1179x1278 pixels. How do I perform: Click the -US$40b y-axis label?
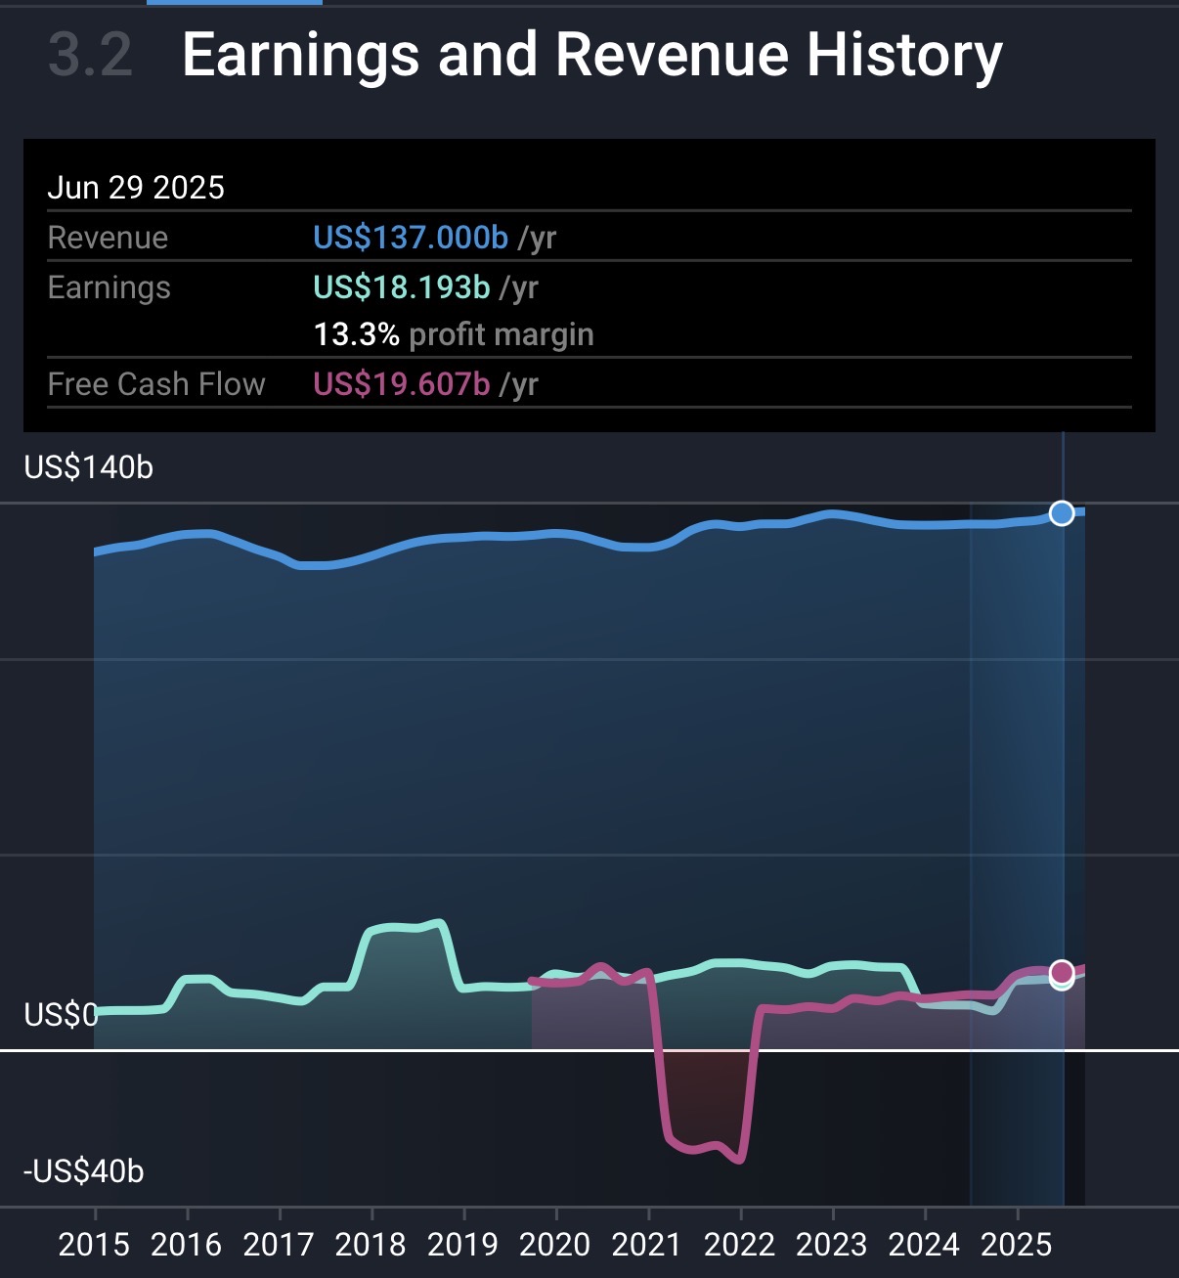tap(84, 1170)
